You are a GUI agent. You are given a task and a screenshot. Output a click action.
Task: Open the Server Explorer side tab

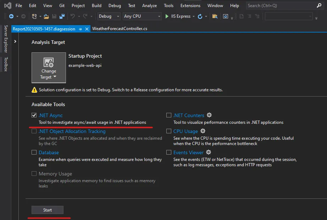click(x=6, y=39)
